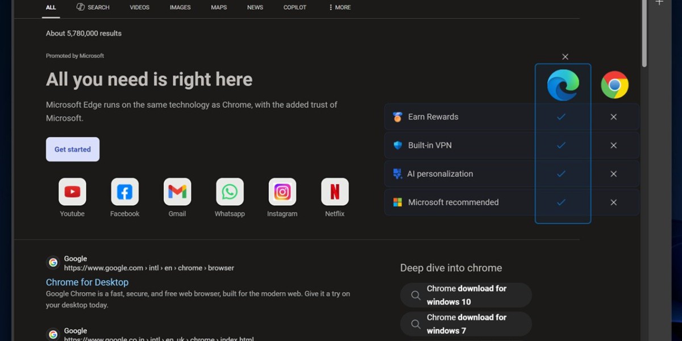Open the Chrome for Desktop link
The height and width of the screenshot is (341, 682).
[x=87, y=282]
